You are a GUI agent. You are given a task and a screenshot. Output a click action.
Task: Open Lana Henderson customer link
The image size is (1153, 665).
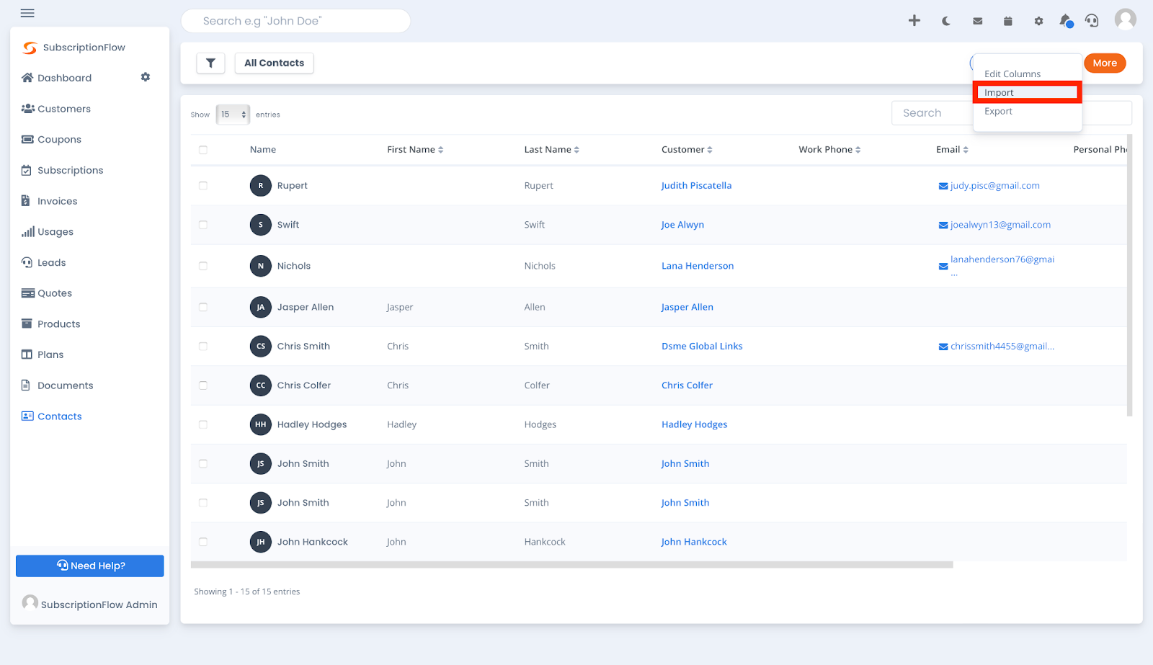[x=698, y=266]
